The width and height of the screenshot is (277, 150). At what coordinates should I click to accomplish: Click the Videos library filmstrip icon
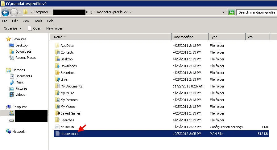pyautogui.click(x=12, y=95)
